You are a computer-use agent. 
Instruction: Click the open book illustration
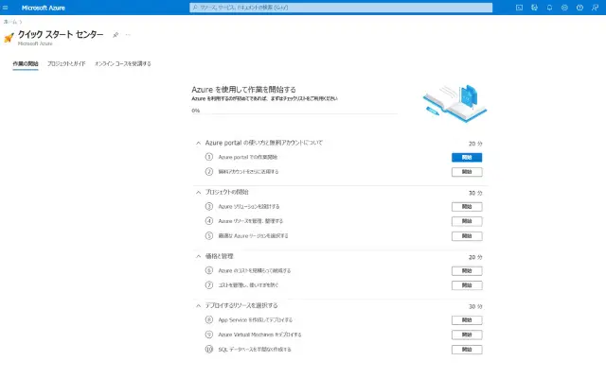(454, 103)
